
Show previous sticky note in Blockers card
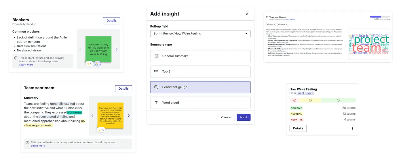[80, 49]
